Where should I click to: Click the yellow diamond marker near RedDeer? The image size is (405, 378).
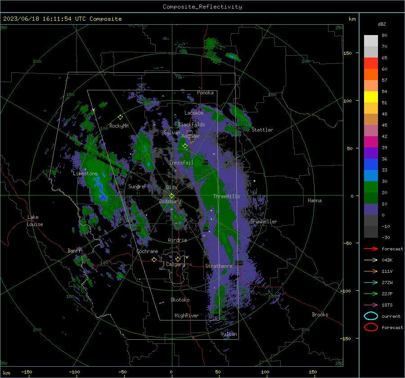pos(185,146)
